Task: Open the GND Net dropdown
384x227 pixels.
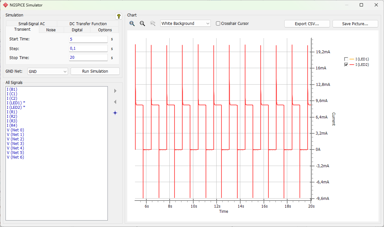Action: pos(48,71)
